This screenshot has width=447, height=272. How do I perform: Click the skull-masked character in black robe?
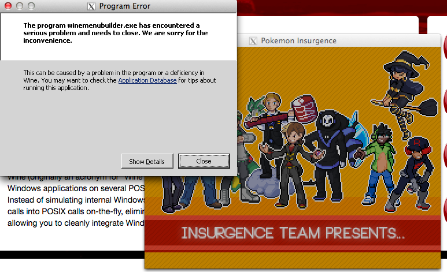(x=328, y=155)
